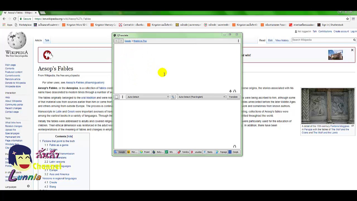The height and width of the screenshot is (201, 357).
Task: Open Sign in | Shutterstock bookmark
Action: [x=331, y=25]
